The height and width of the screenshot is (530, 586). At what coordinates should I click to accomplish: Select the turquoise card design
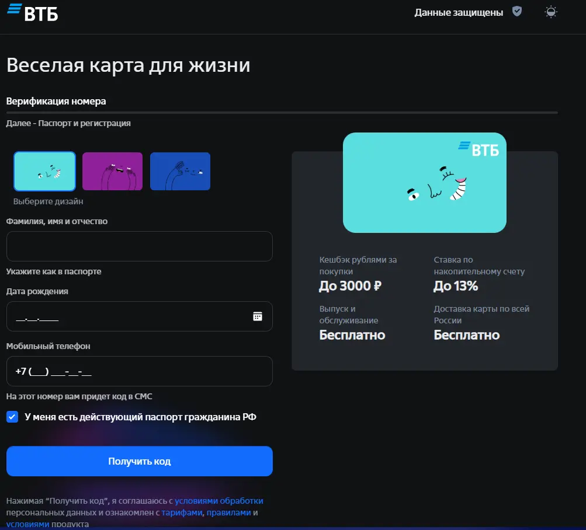pyautogui.click(x=45, y=172)
